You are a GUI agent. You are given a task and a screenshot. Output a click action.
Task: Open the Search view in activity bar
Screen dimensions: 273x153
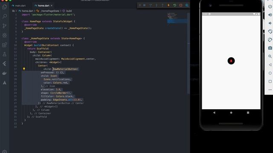[x=5, y=16]
